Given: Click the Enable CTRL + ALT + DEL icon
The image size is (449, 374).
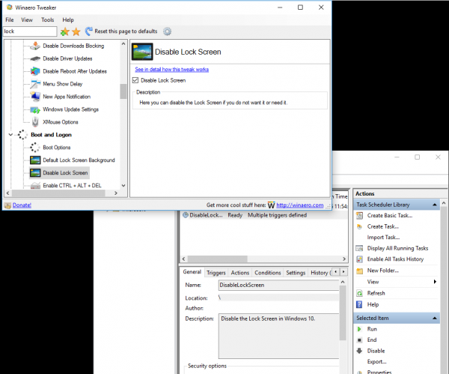Looking at the screenshot, I should 35,186.
